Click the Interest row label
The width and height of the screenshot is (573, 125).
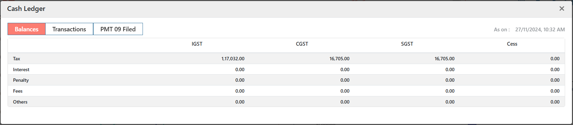21,69
